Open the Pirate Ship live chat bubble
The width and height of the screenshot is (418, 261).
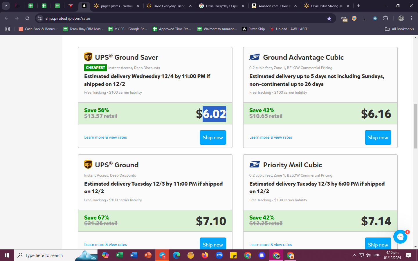[400, 237]
